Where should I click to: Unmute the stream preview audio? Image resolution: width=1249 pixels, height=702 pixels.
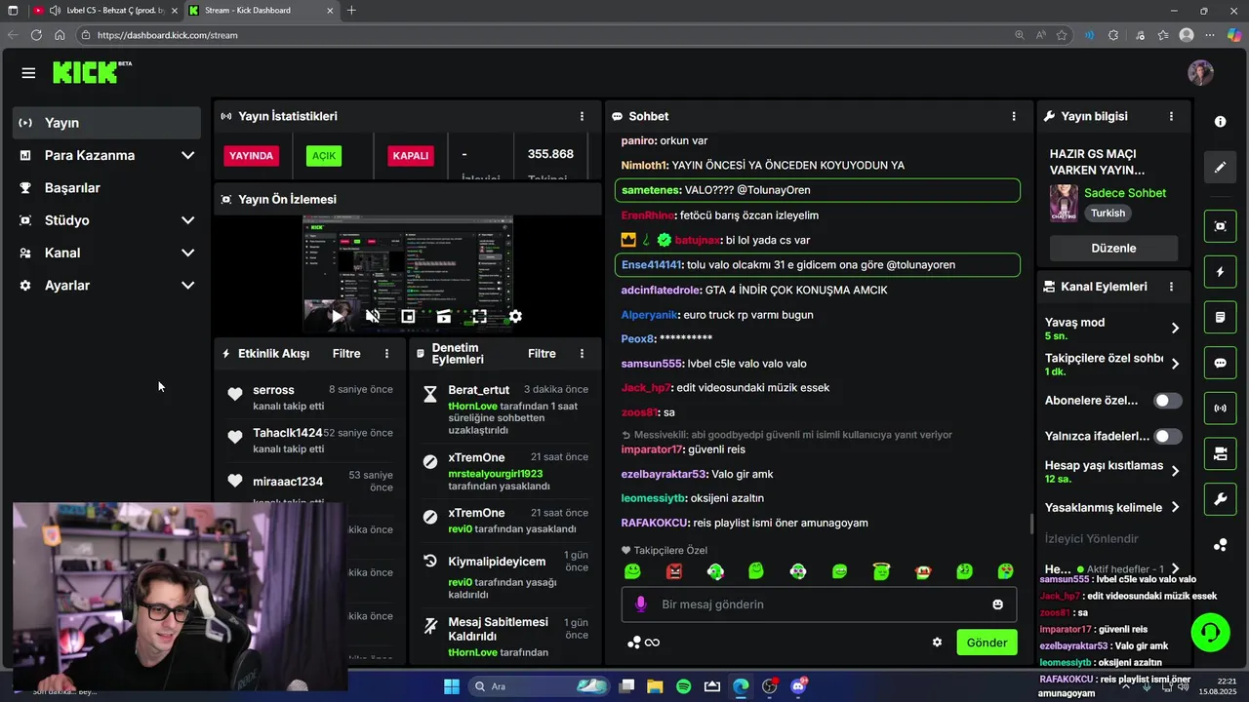pyautogui.click(x=372, y=316)
